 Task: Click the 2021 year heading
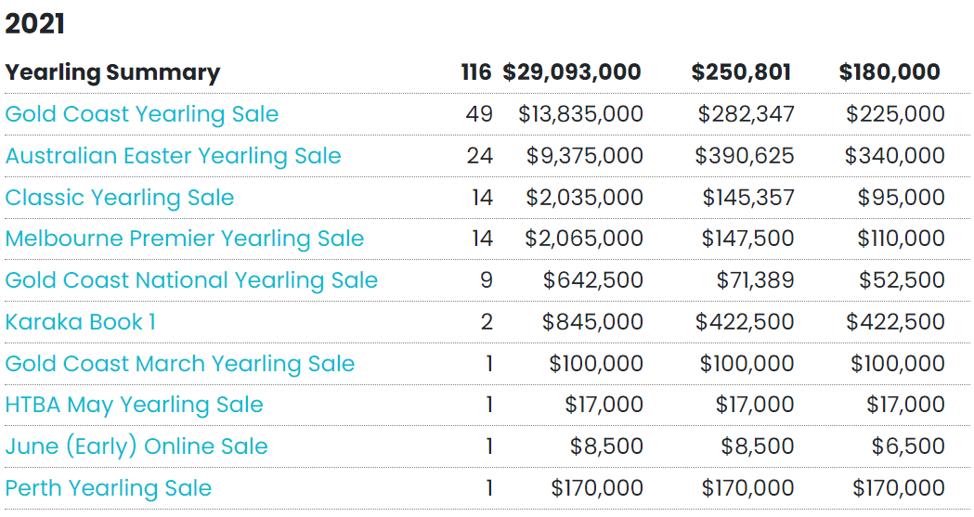[x=34, y=24]
